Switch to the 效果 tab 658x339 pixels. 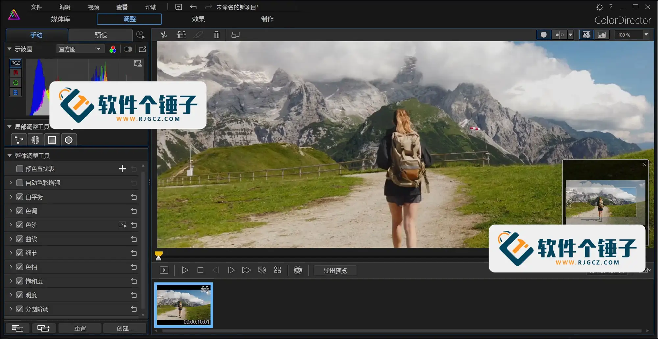tap(198, 19)
